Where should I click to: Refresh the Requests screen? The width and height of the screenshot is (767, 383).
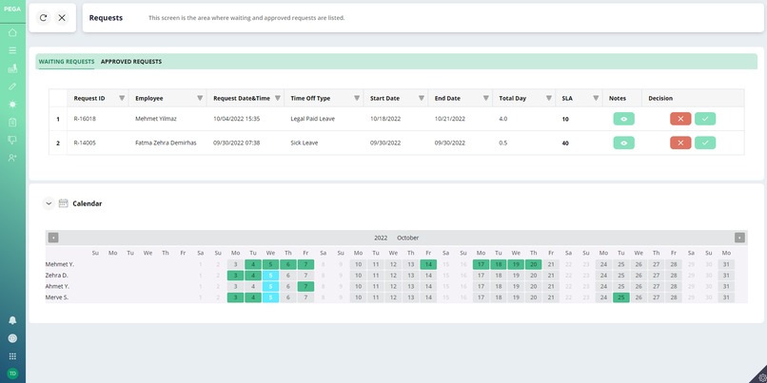[43, 18]
